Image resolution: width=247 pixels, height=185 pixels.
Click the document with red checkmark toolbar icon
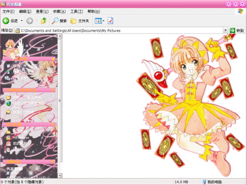point(110,21)
